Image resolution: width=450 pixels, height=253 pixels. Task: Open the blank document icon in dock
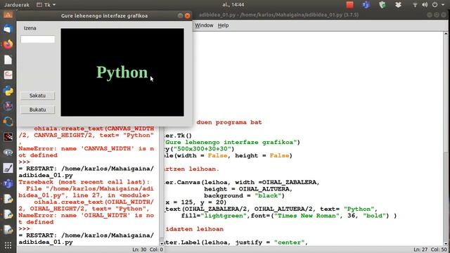[8, 60]
